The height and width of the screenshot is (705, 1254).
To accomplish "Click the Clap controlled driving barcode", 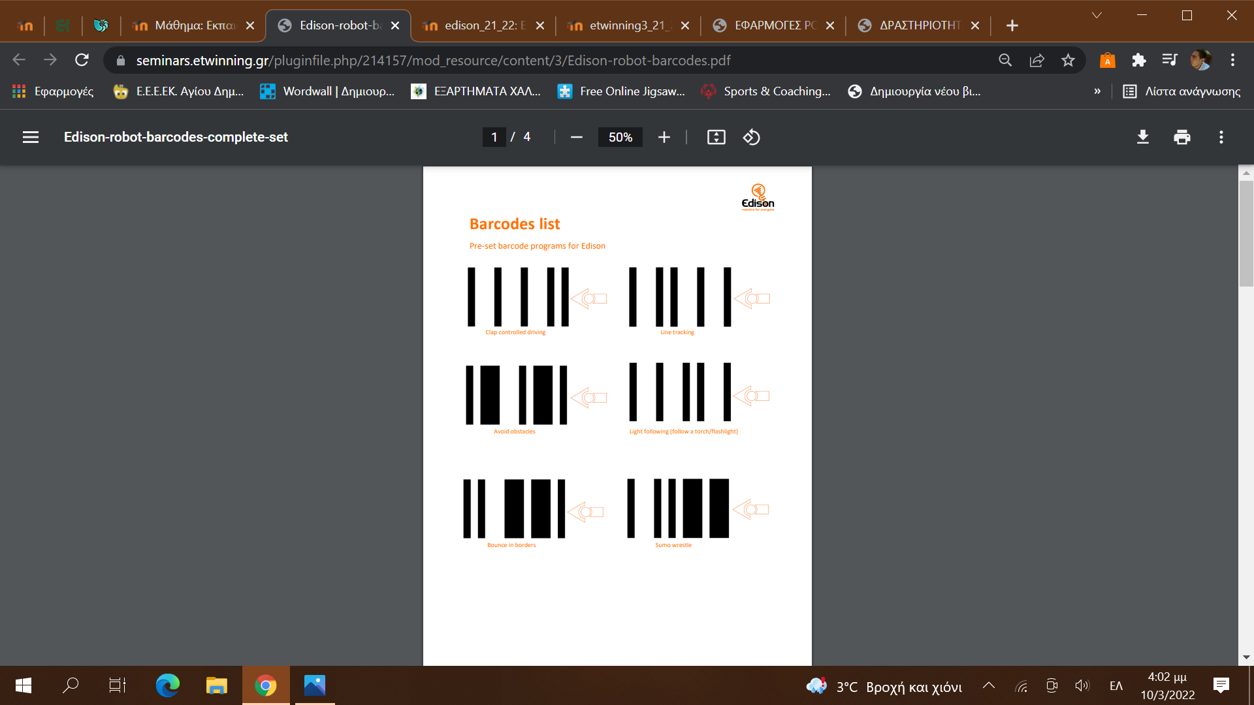I will point(518,297).
